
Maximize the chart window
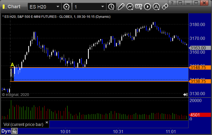click(196, 3)
